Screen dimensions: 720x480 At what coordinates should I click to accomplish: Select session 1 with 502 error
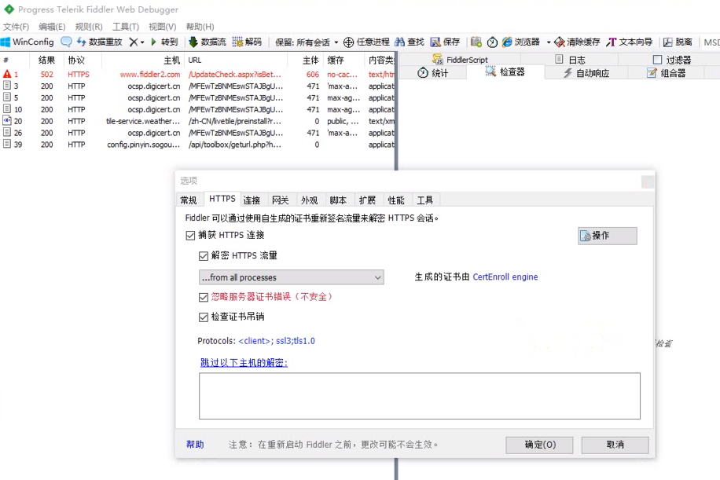pyautogui.click(x=198, y=74)
